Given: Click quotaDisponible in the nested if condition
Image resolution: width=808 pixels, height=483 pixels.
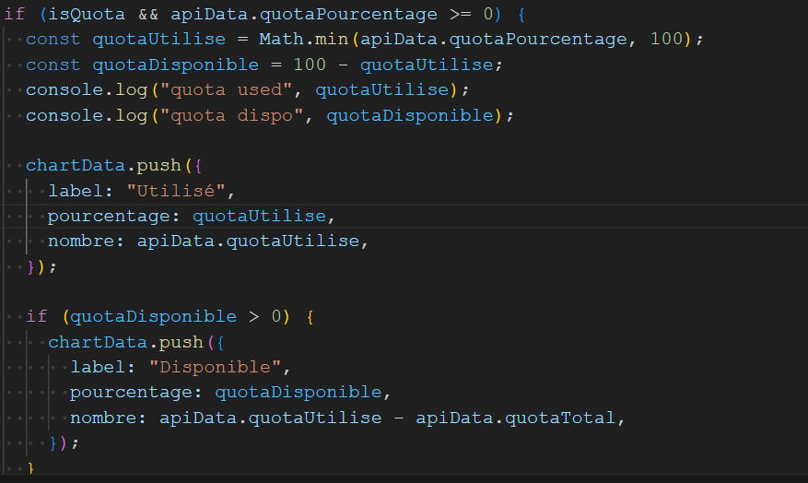Looking at the screenshot, I should point(154,316).
